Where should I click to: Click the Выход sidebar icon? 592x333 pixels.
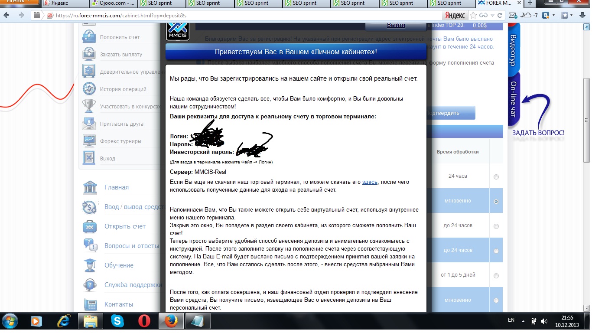point(89,158)
